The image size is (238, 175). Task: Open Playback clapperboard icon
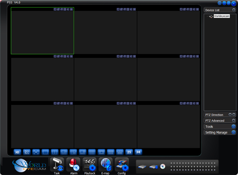pyautogui.click(x=90, y=164)
